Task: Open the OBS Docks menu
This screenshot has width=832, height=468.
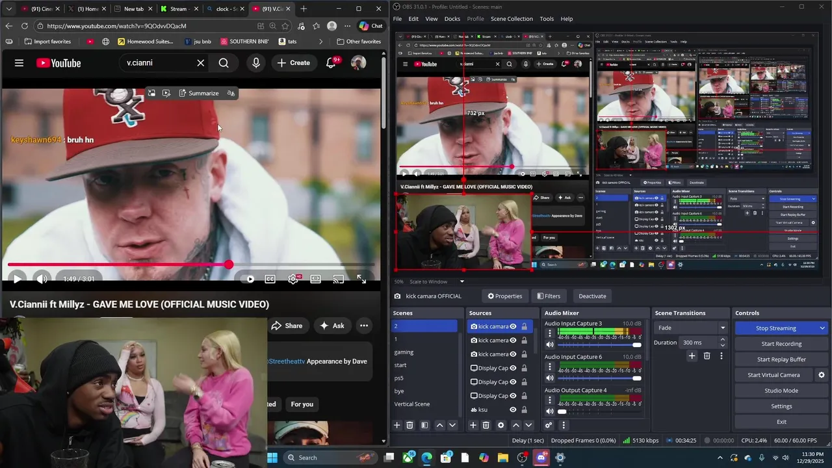Action: [x=452, y=19]
